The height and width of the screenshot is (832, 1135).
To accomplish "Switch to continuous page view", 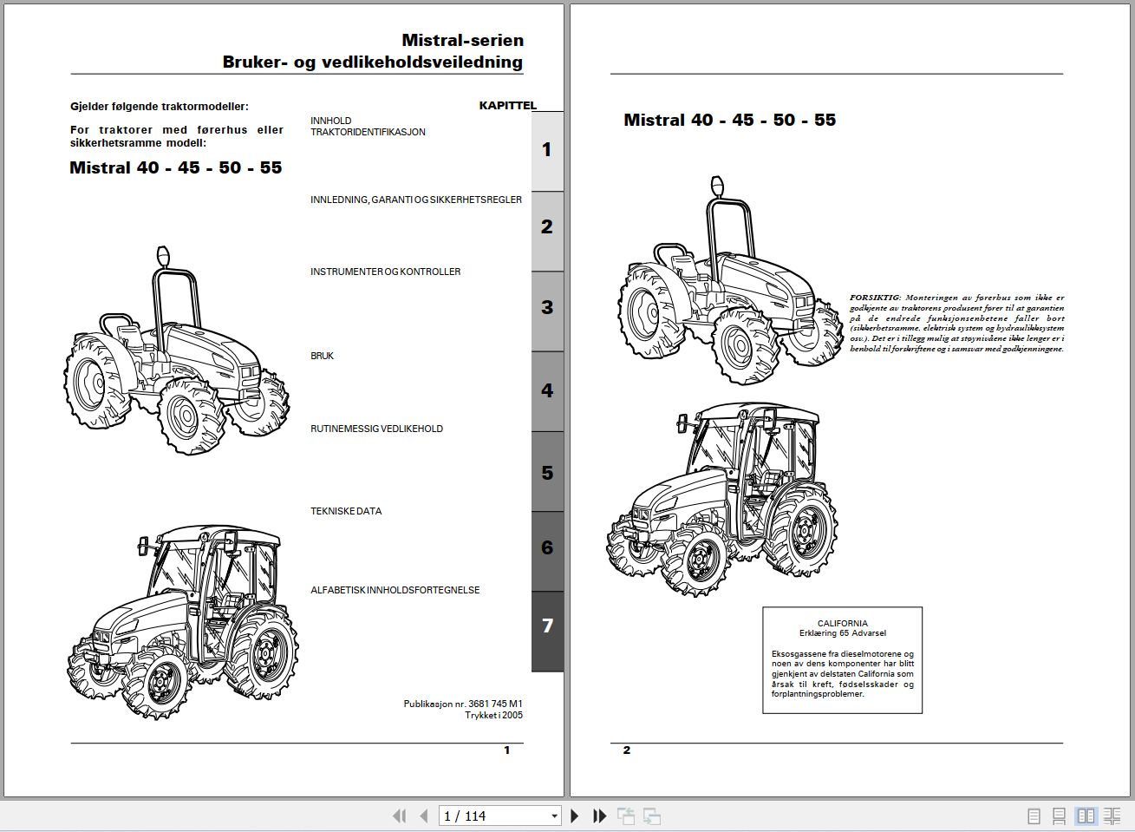I will pyautogui.click(x=1060, y=816).
